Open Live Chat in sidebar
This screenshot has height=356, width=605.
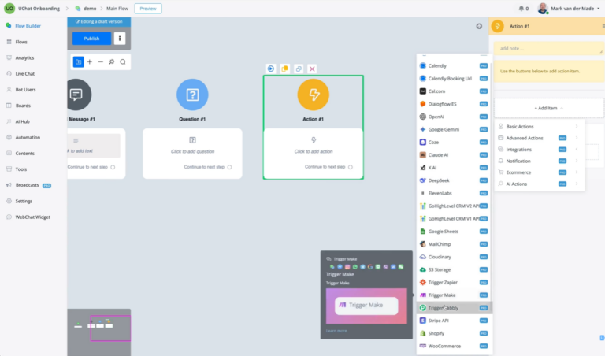click(x=24, y=74)
